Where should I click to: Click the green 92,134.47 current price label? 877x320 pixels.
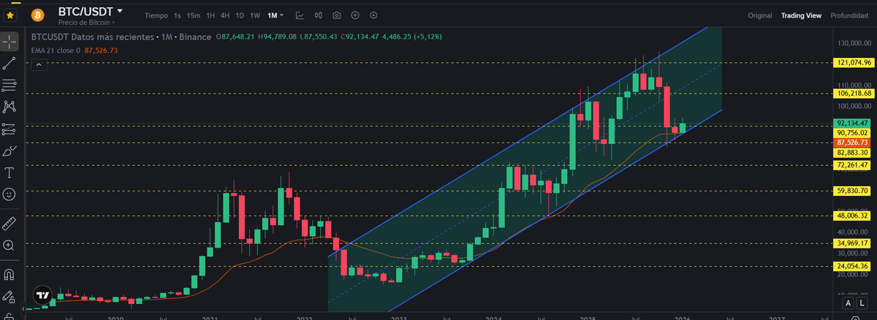[854, 123]
